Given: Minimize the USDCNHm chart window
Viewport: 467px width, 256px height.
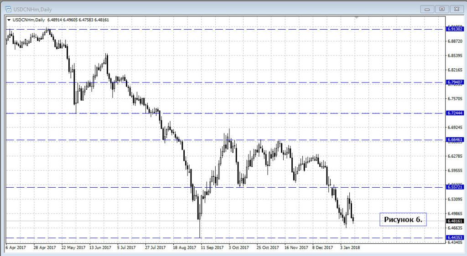Looking at the screenshot, I should point(427,9).
